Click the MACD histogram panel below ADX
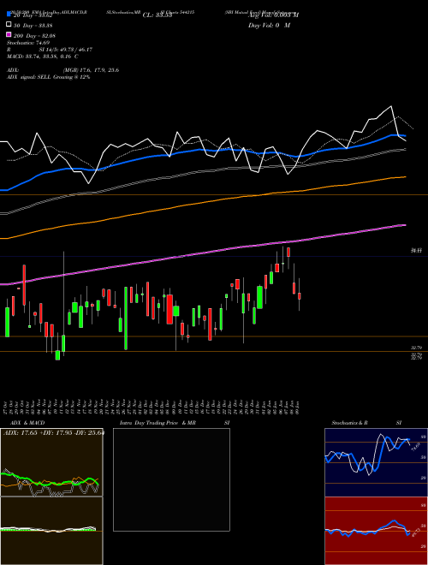 (51, 531)
